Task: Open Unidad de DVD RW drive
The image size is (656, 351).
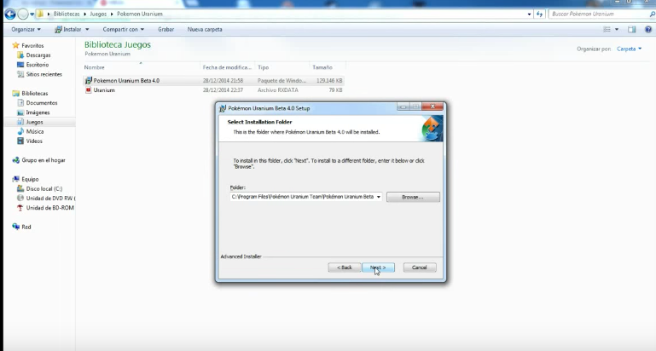Action: tap(45, 199)
